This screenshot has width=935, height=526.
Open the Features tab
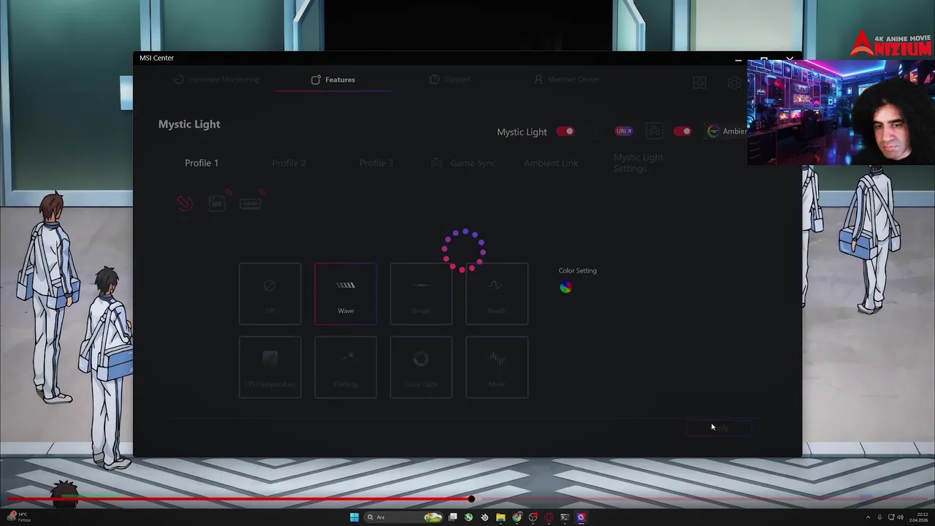tap(333, 80)
